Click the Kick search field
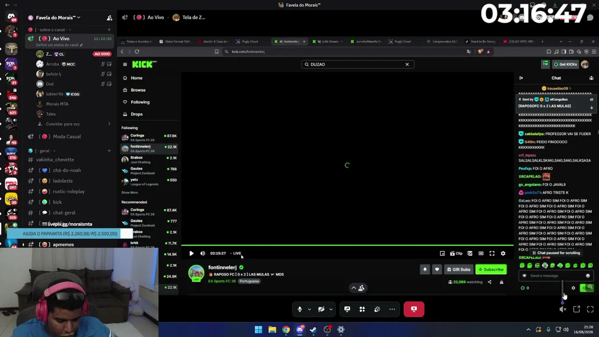This screenshot has height=337, width=599. point(358,65)
